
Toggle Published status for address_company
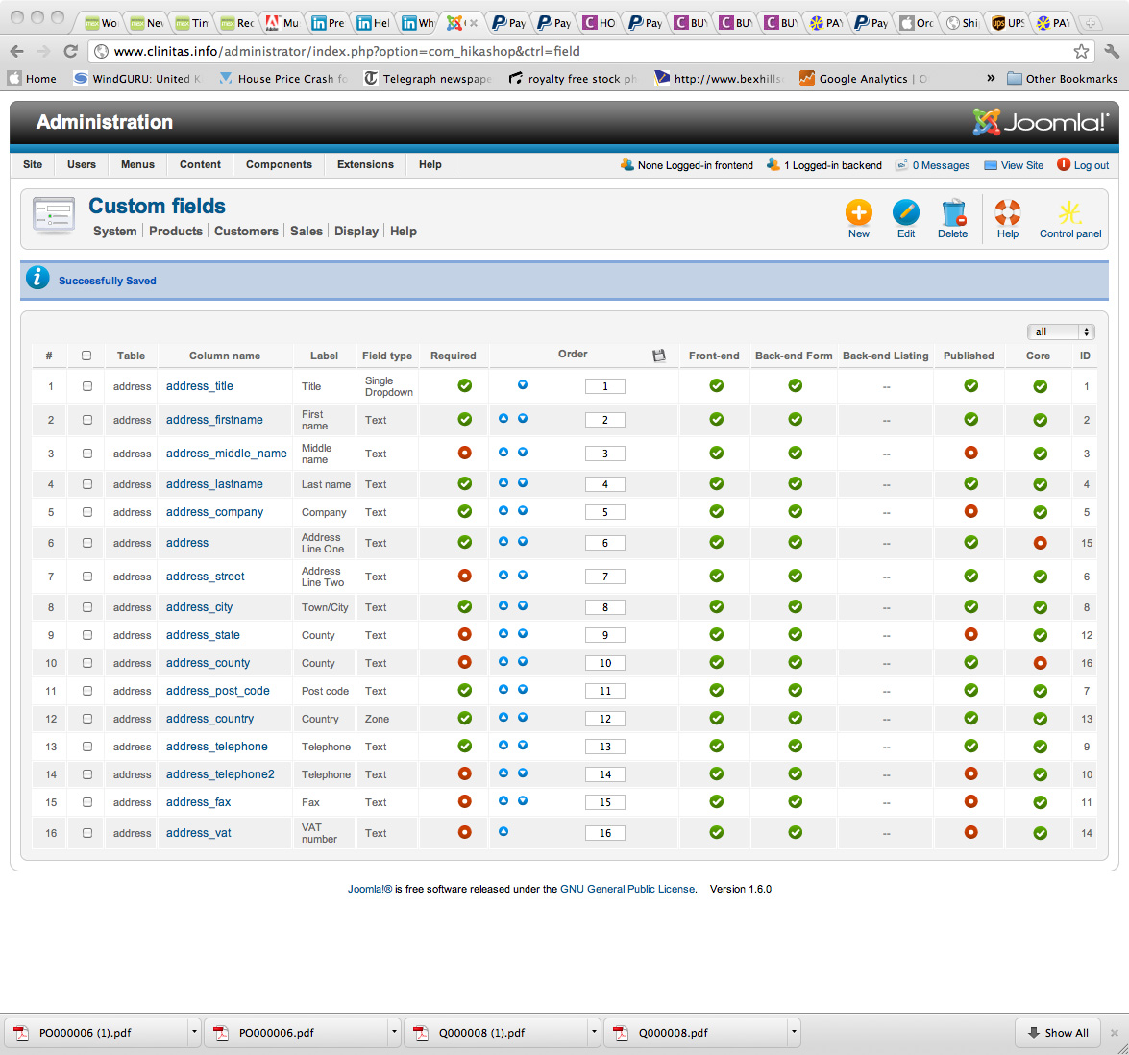(x=970, y=511)
